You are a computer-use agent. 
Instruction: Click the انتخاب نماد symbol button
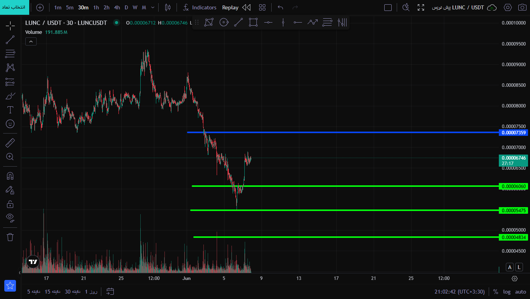tap(15, 7)
